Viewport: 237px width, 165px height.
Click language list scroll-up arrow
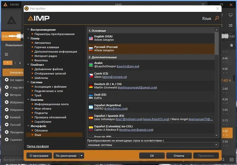click(x=217, y=30)
